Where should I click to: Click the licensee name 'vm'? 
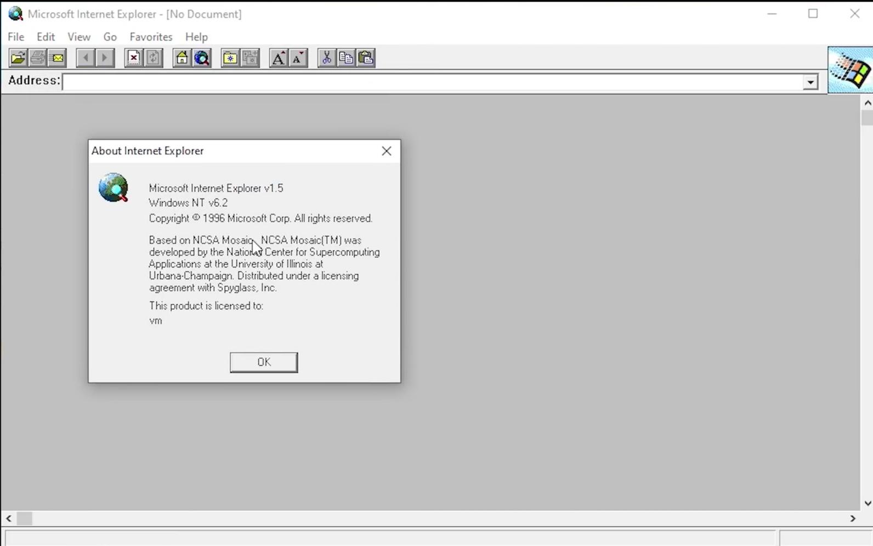click(156, 321)
